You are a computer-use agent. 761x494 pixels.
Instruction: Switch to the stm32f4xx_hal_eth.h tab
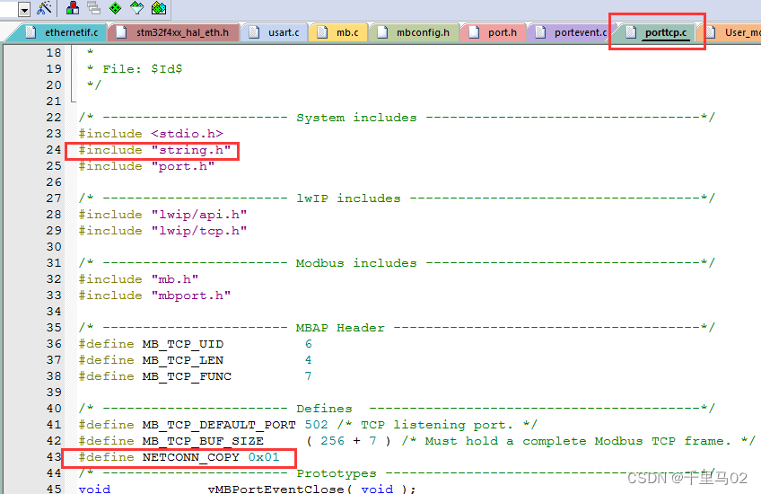tap(177, 32)
